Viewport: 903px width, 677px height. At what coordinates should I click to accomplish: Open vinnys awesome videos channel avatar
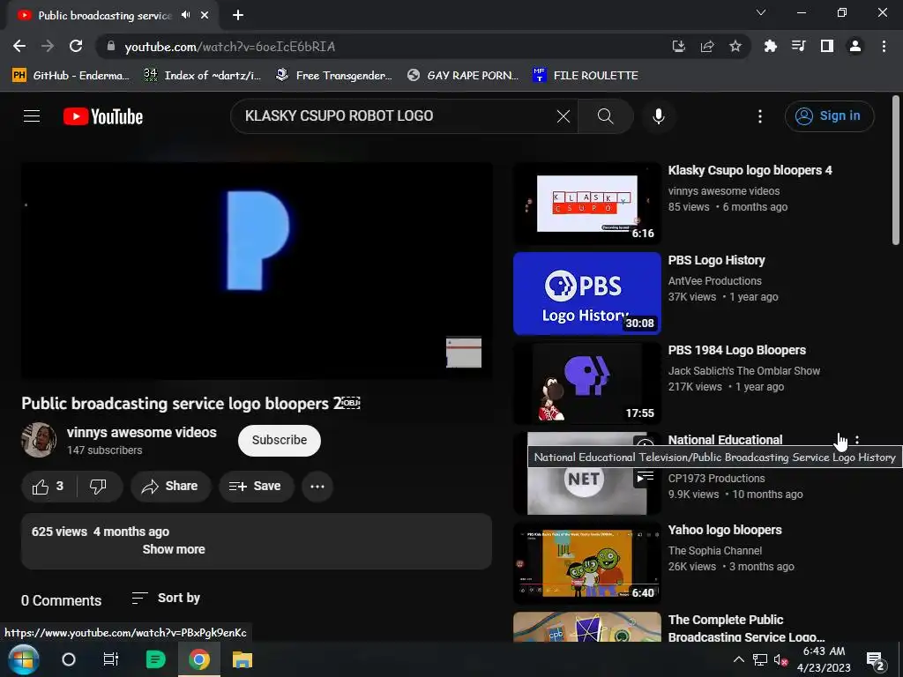tap(39, 441)
